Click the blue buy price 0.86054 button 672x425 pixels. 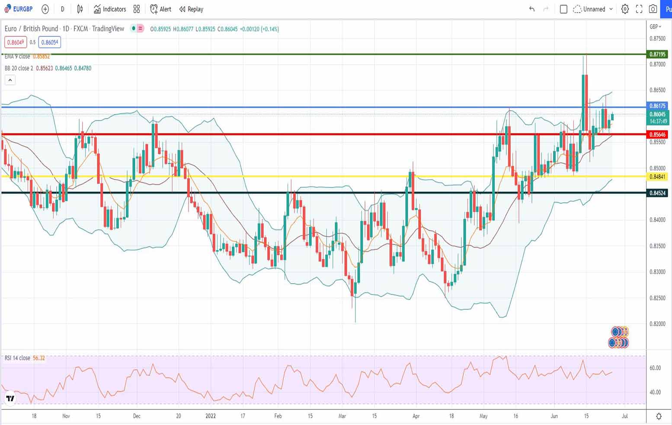[49, 42]
